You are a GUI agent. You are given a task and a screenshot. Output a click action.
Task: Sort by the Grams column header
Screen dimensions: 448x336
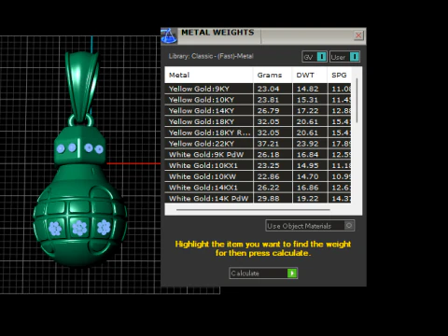pyautogui.click(x=273, y=75)
